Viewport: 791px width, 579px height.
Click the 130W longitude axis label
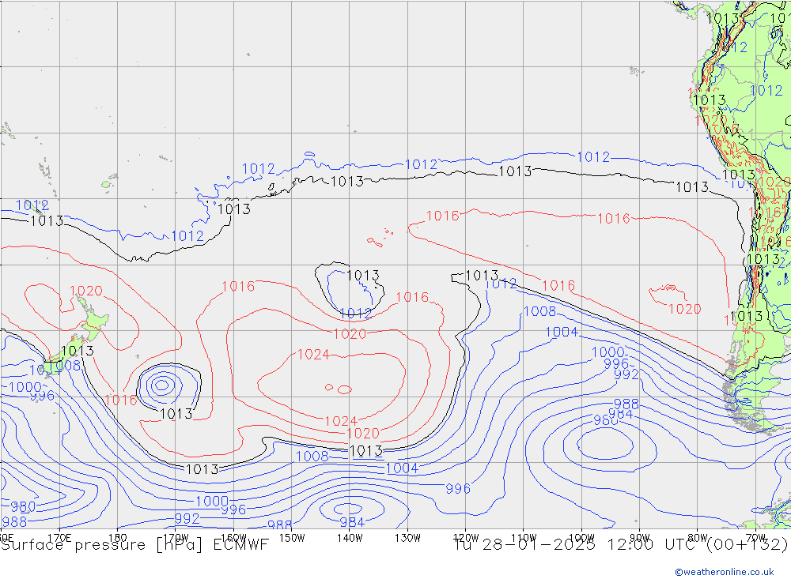pos(407,537)
